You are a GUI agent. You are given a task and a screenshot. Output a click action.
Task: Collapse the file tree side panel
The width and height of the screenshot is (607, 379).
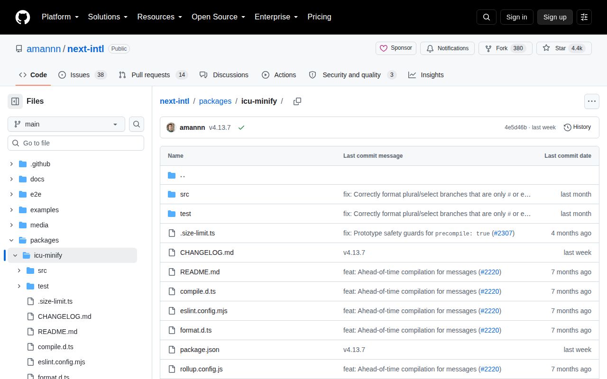15,101
